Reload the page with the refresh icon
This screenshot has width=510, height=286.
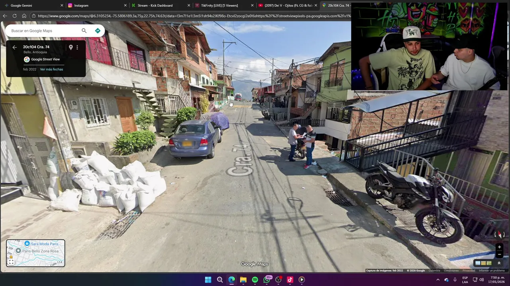14,16
